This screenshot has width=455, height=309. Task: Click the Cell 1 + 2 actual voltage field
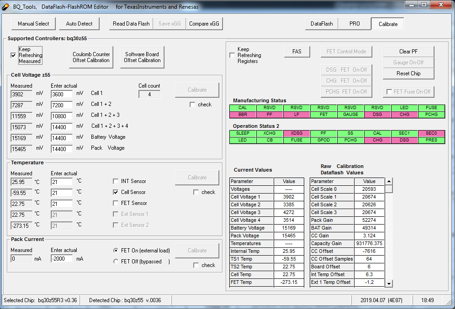click(62, 105)
